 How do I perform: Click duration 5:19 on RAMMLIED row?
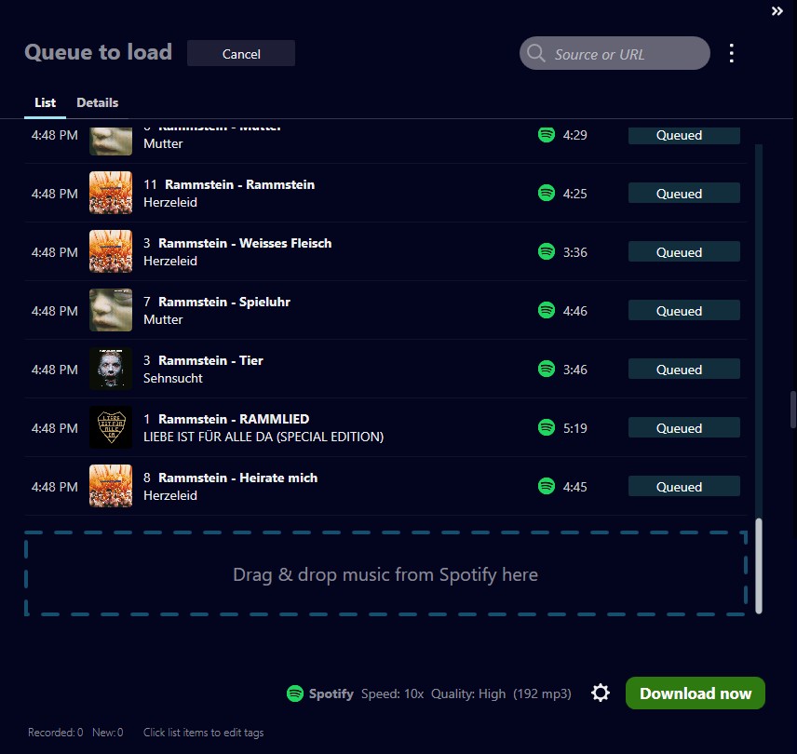[x=574, y=428]
